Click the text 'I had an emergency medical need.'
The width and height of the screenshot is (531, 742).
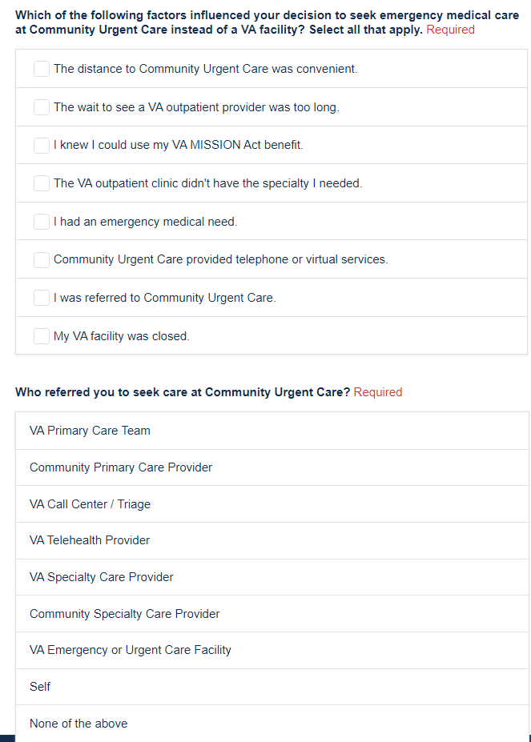(145, 222)
